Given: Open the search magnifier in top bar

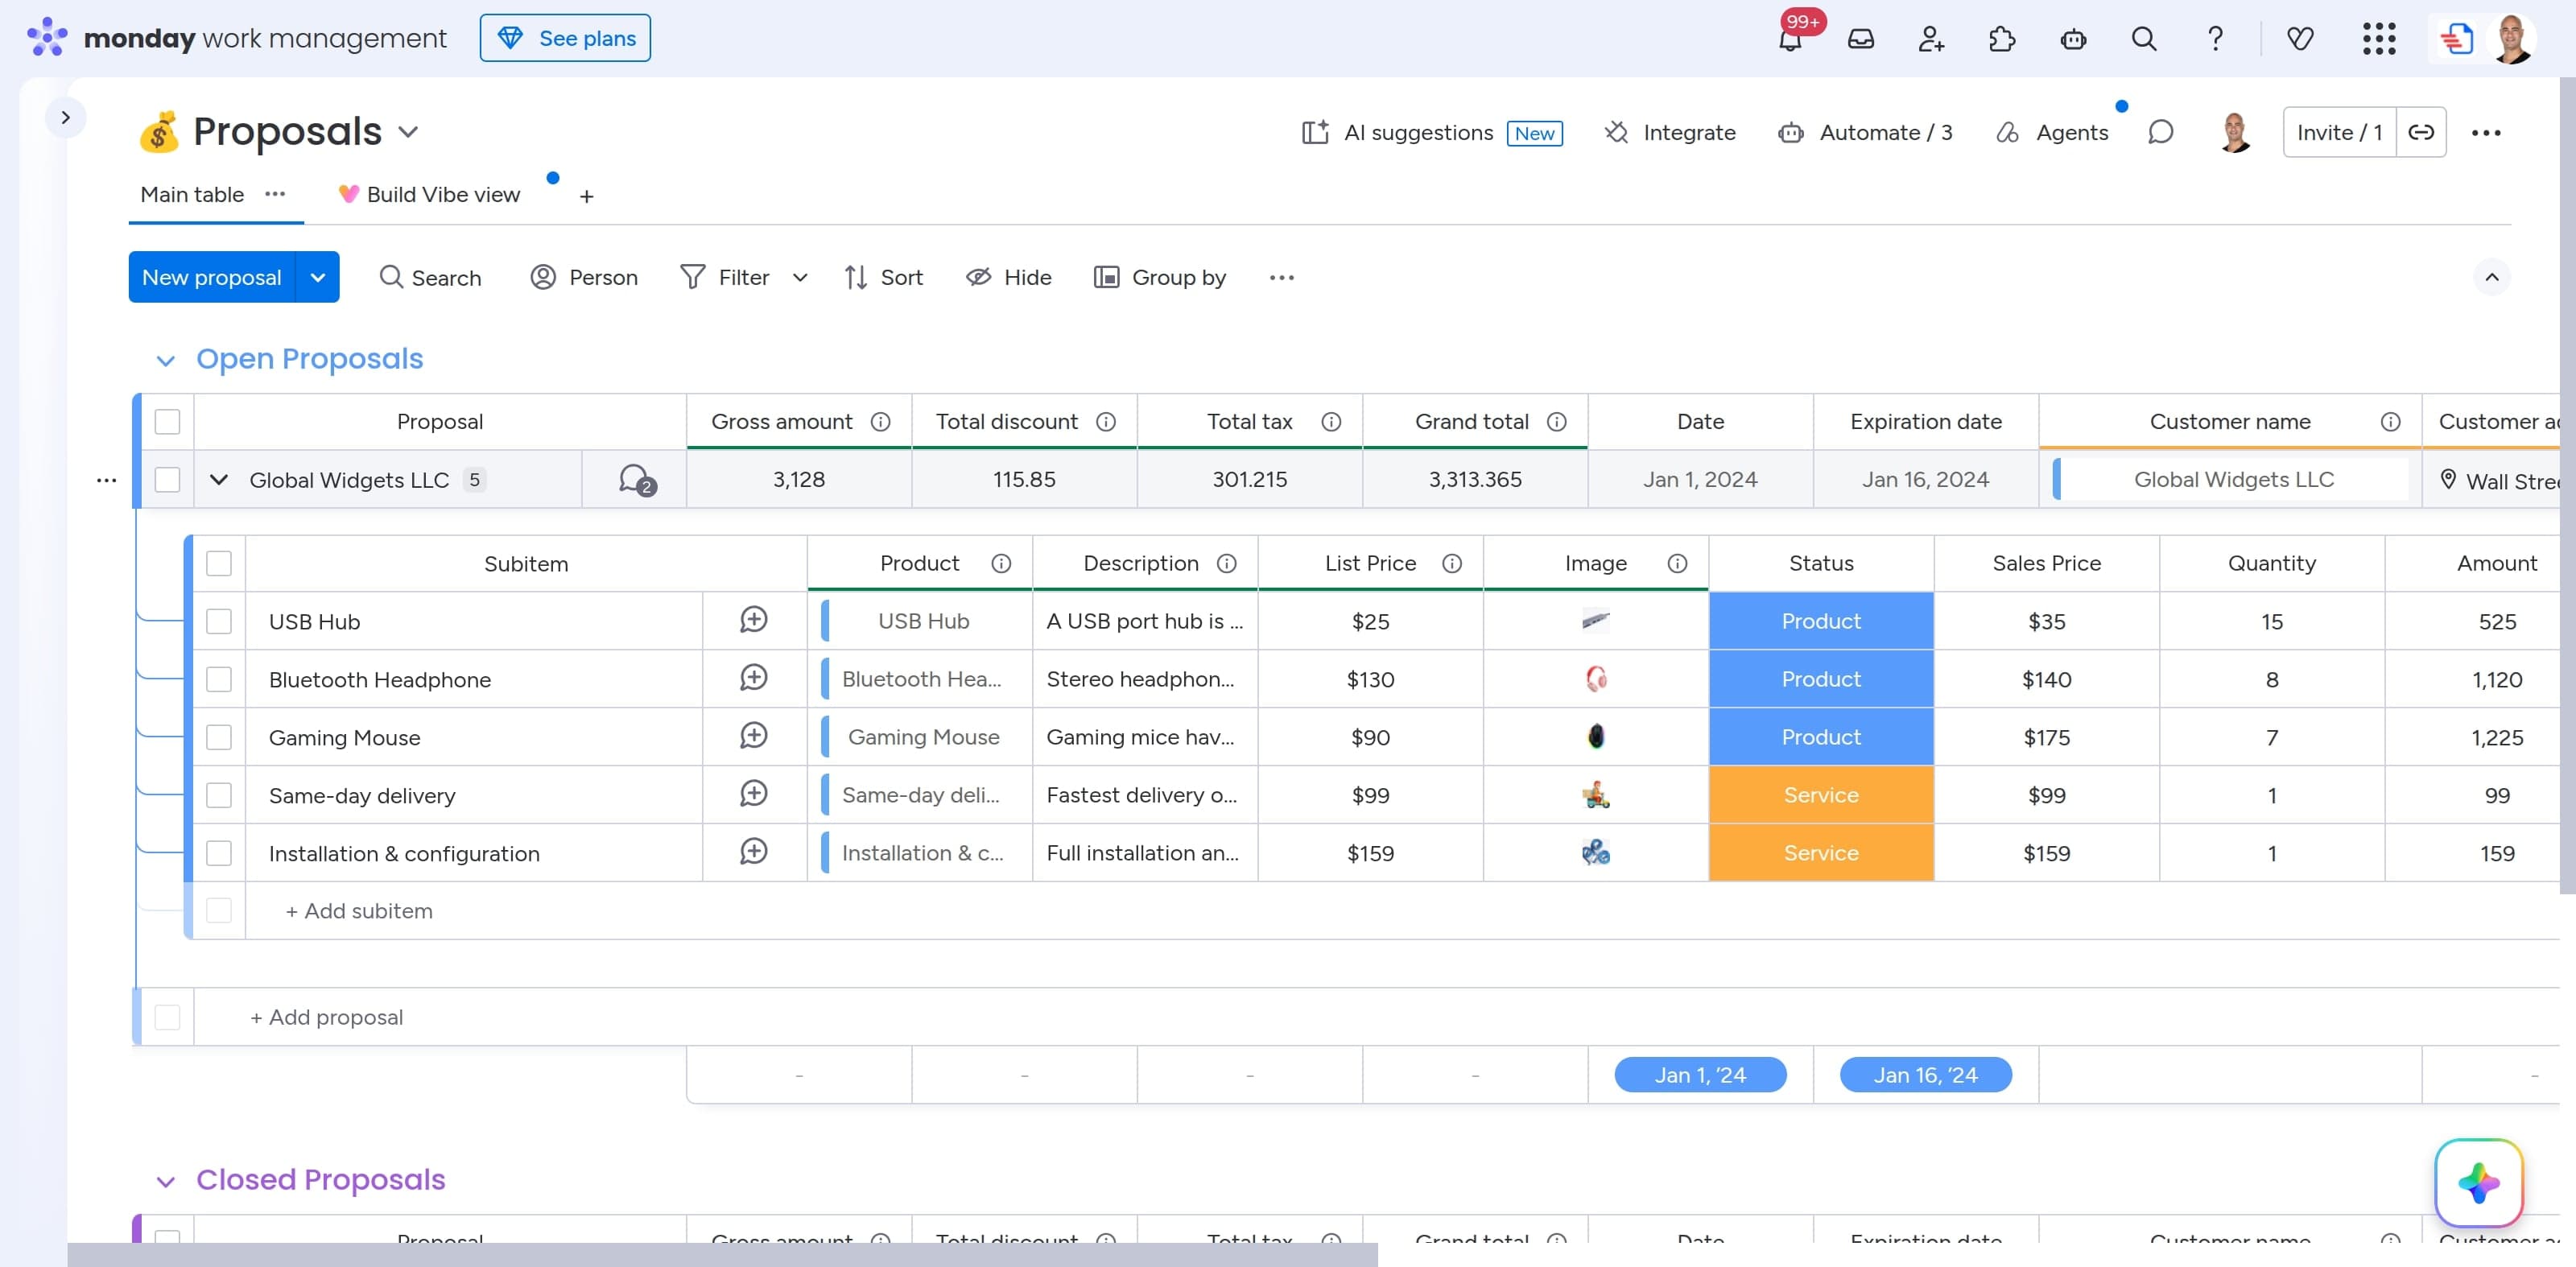Looking at the screenshot, I should (2144, 39).
